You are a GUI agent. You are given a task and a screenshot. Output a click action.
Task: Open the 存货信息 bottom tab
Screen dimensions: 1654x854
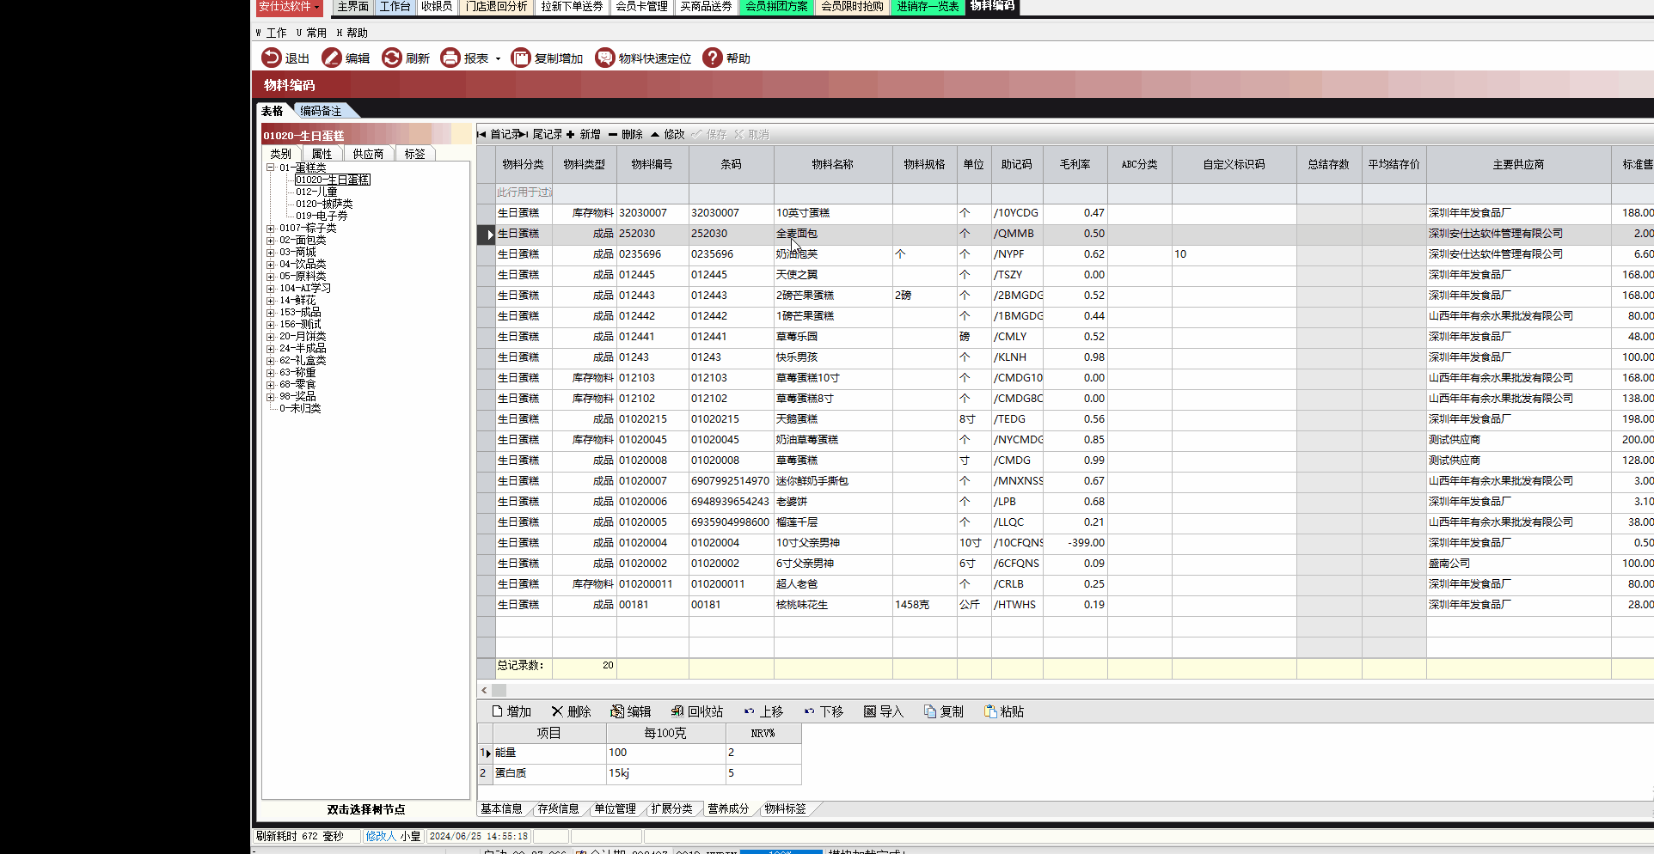click(x=558, y=808)
